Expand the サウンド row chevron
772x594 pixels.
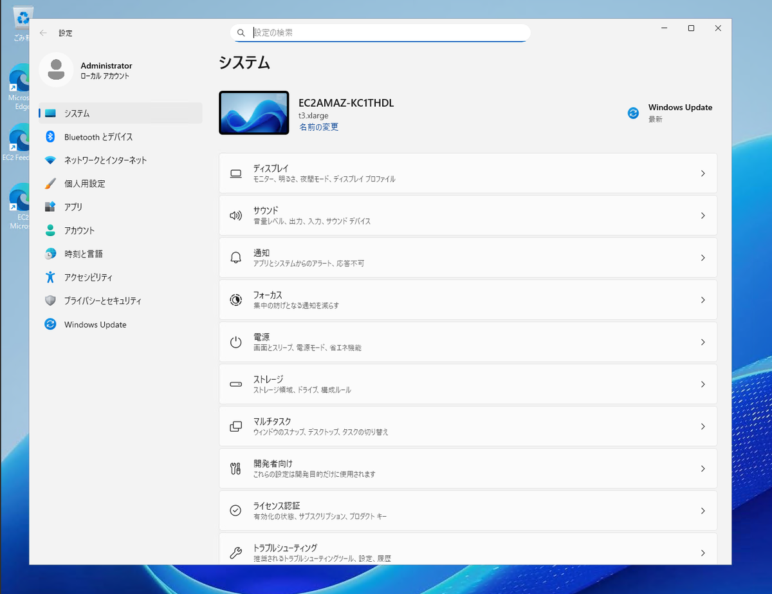tap(703, 216)
